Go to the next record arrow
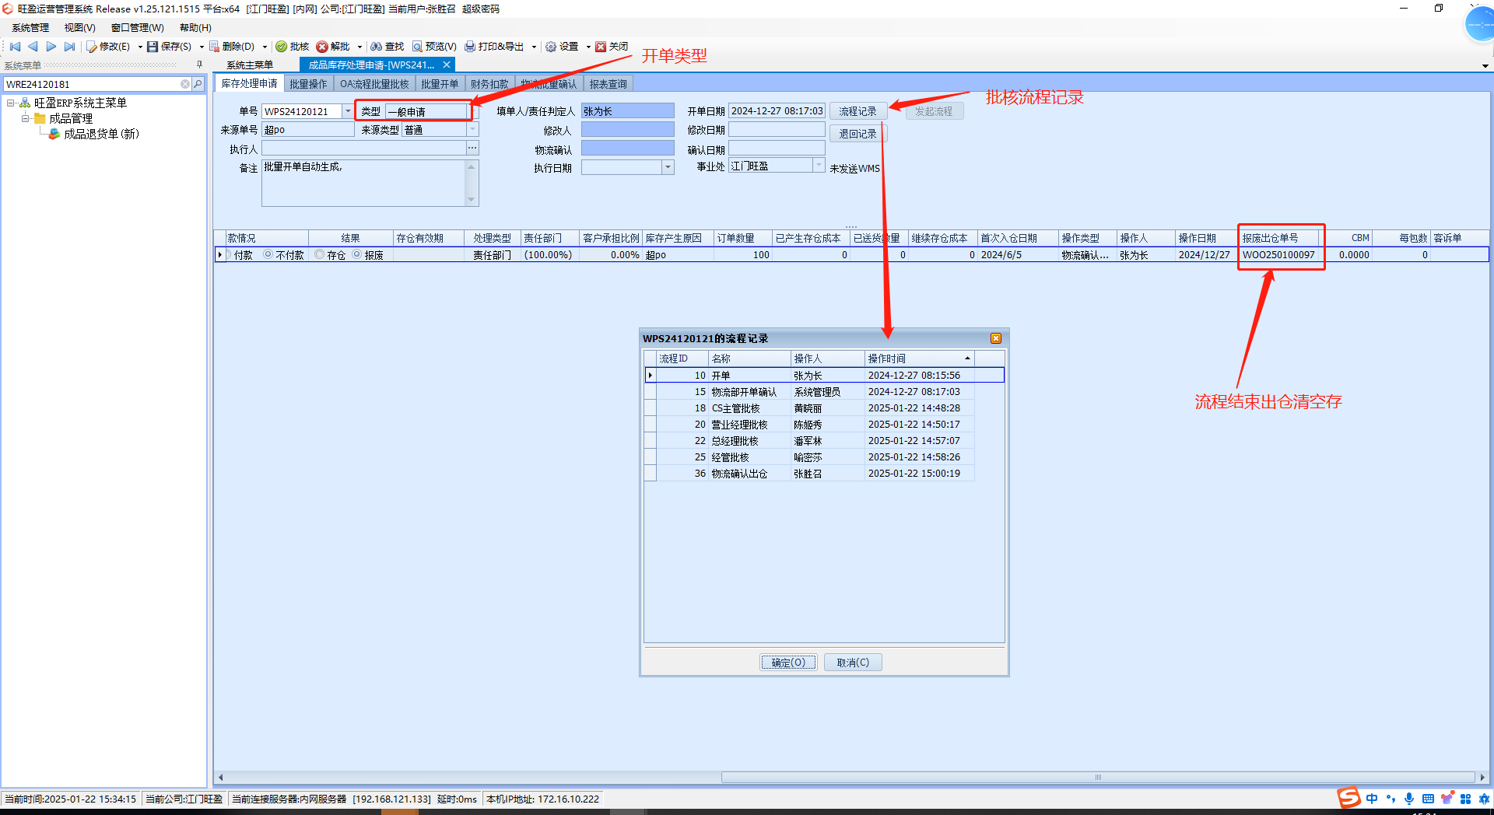 [51, 47]
